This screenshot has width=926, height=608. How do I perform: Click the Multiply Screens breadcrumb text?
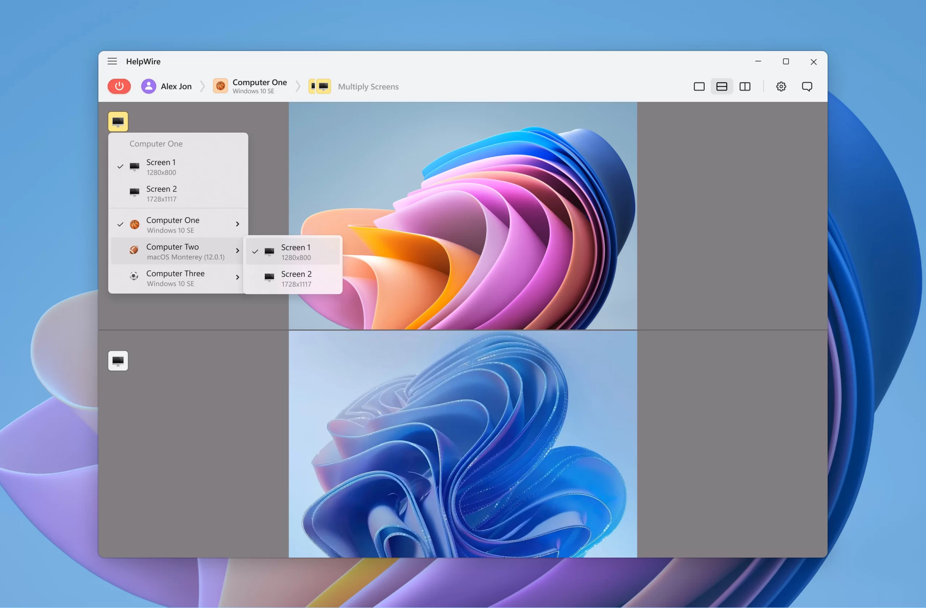pos(368,86)
